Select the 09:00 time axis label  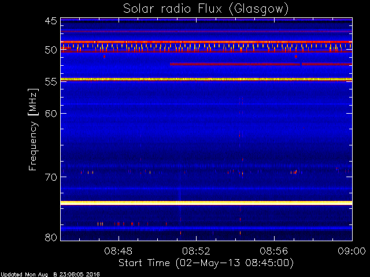tap(352, 252)
